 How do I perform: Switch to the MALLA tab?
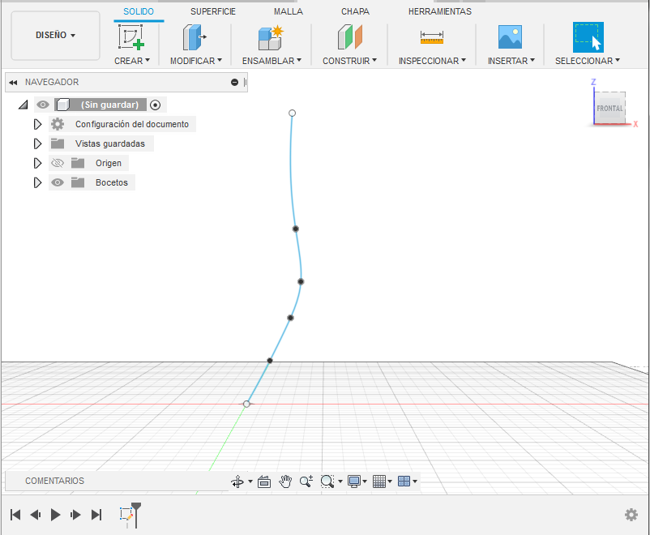point(288,11)
